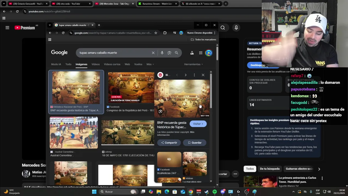Image resolution: width=348 pixels, height=196 pixels.
Task: Switch to Vuelos results tab
Action: click(x=138, y=64)
